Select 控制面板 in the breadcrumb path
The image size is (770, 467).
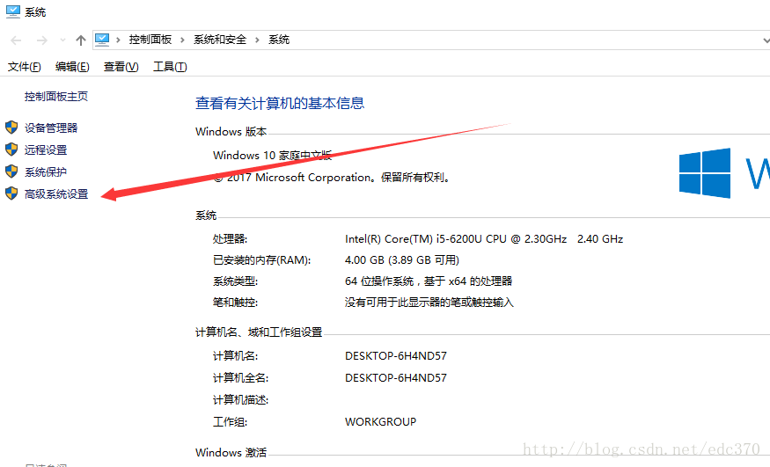click(x=150, y=40)
